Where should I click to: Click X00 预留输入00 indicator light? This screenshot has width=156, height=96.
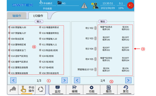(9, 27)
